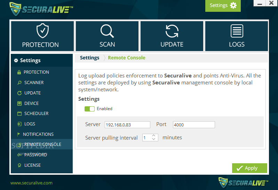This screenshot has height=190, width=278.
Task: Click the Update refresh arrows icon
Action: [172, 31]
